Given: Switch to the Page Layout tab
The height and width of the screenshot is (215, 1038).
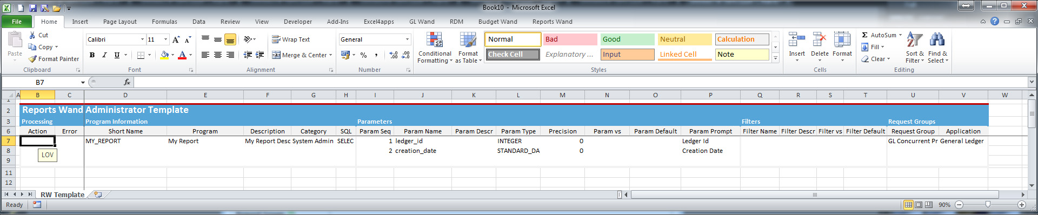Looking at the screenshot, I should point(120,22).
